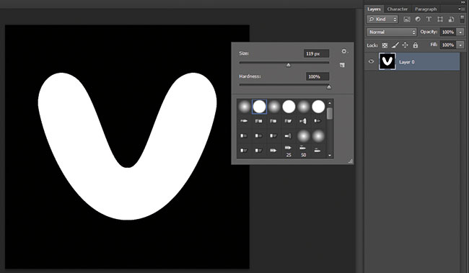Enable the adjustment layers filter icon
469x273 pixels.
coord(418,19)
